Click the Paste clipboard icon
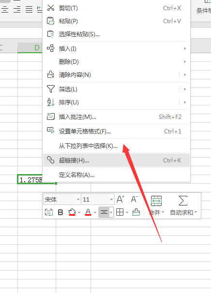Image resolution: width=211 pixels, height=293 pixels. (50, 21)
